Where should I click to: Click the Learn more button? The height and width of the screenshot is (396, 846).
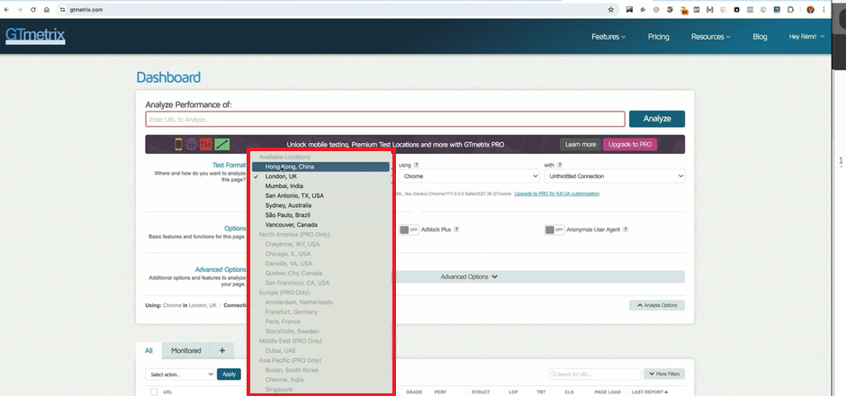tap(580, 145)
